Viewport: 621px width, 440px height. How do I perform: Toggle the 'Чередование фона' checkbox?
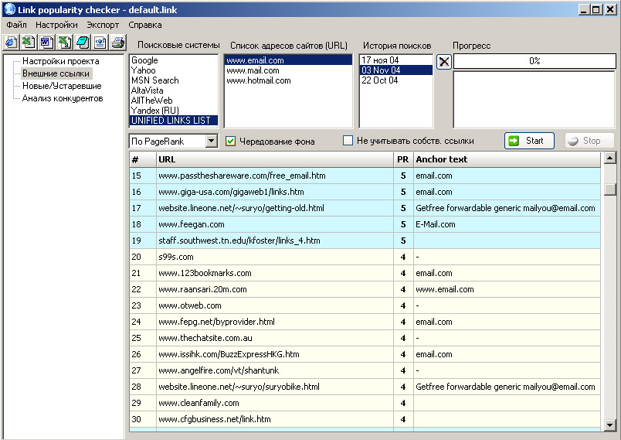click(230, 141)
